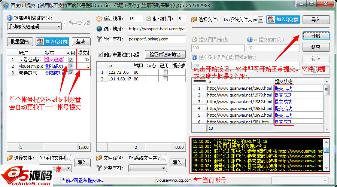Click the clock icon beside 提交间隔(毫秒)
The height and width of the screenshot is (187, 337).
[x=194, y=40]
